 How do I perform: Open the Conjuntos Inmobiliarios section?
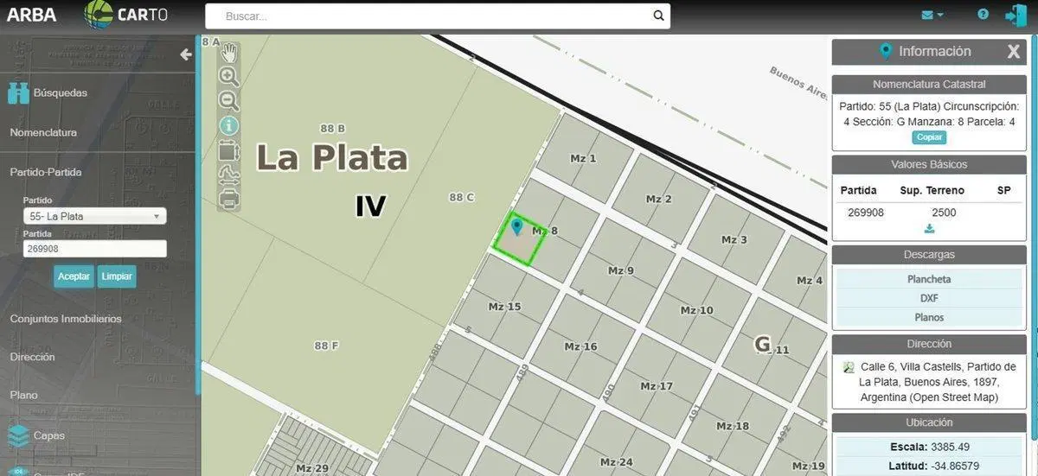click(x=66, y=319)
